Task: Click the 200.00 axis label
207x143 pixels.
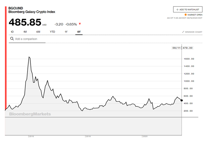Action: (188, 111)
